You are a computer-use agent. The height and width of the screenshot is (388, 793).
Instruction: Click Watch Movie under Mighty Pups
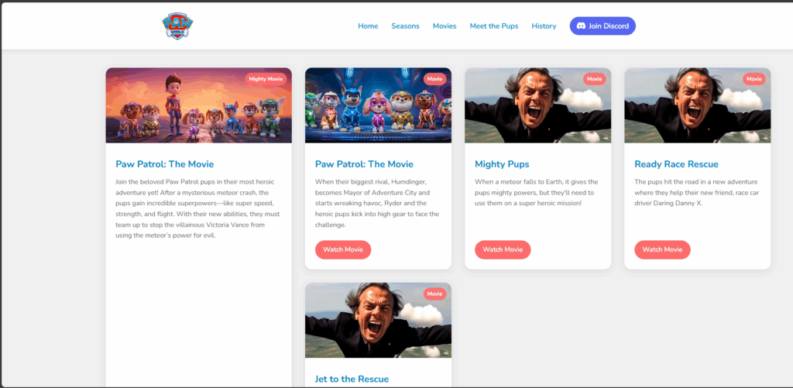(x=503, y=249)
